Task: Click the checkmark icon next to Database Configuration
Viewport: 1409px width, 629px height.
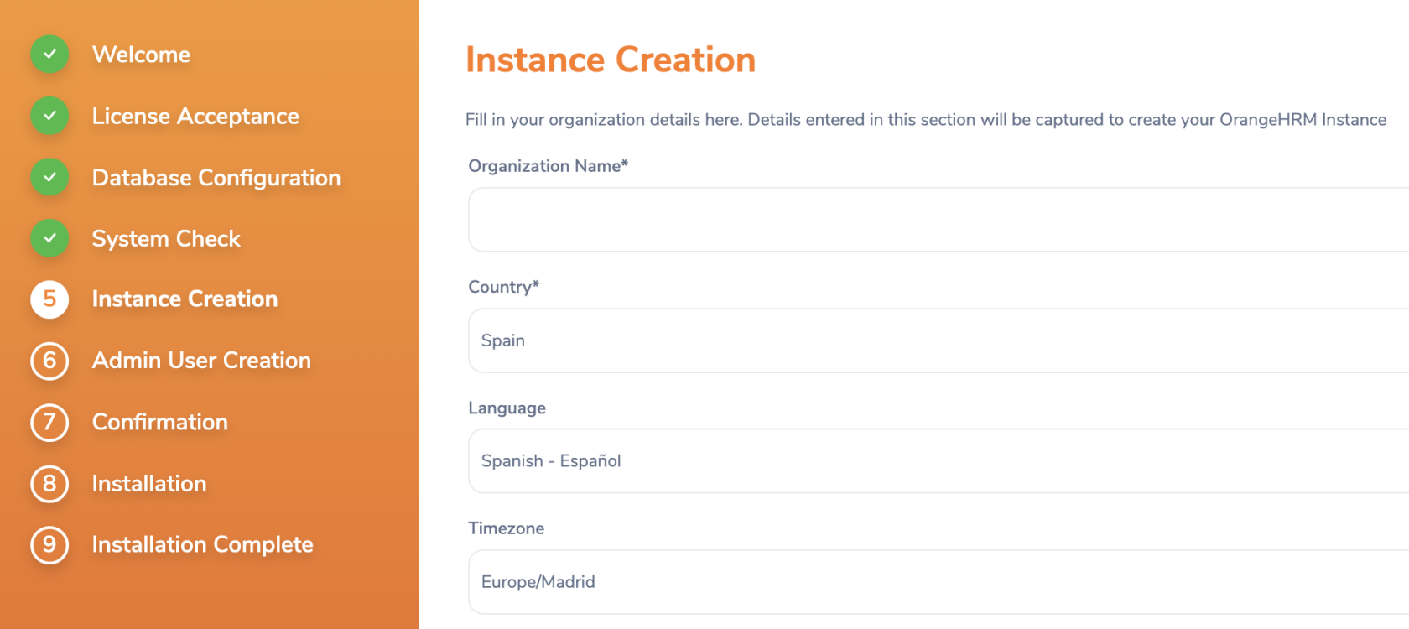Action: click(49, 177)
